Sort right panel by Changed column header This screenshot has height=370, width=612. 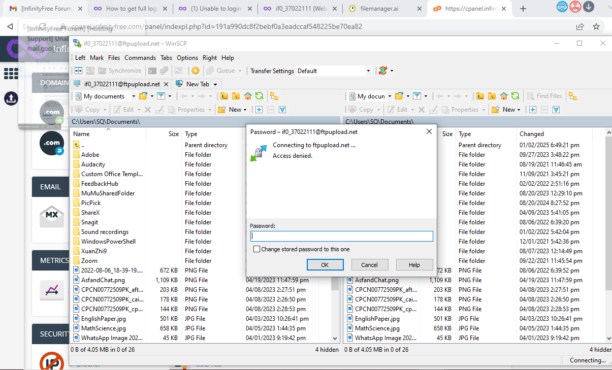coord(554,134)
